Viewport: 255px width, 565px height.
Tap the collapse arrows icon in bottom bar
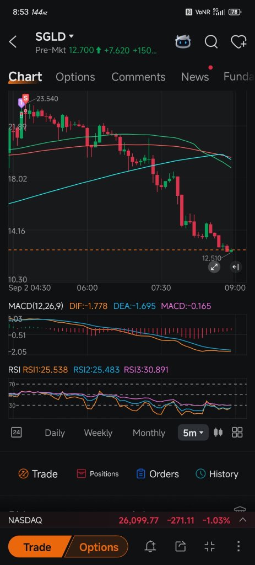click(210, 547)
